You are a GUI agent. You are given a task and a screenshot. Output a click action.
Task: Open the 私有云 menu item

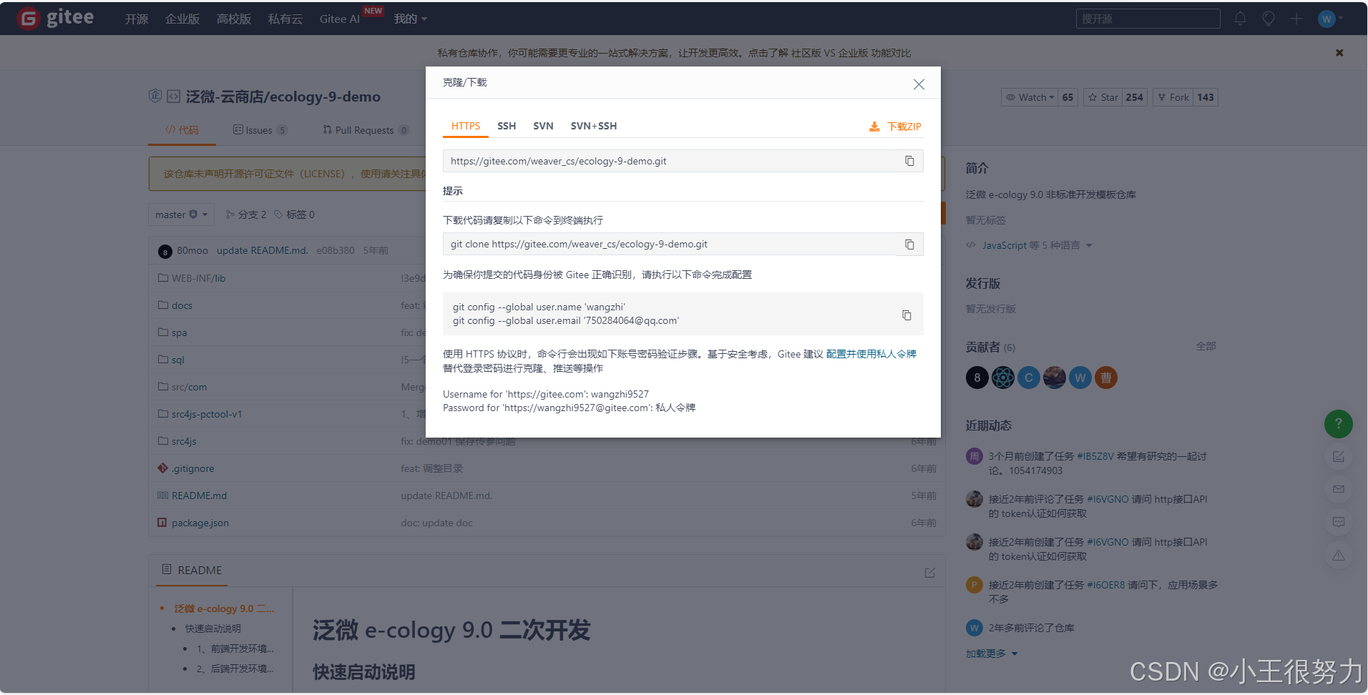click(285, 19)
